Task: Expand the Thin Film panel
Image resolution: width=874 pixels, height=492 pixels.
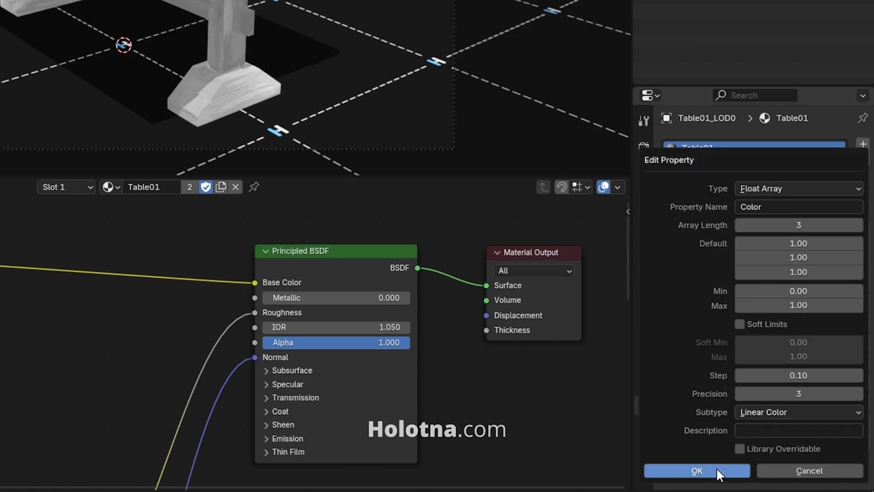Action: [x=266, y=452]
